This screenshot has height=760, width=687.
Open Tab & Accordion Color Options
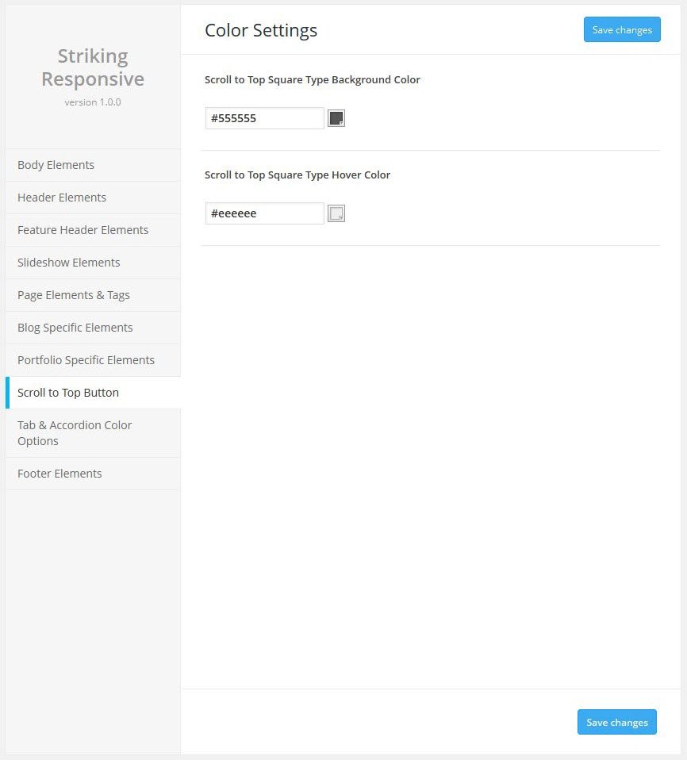point(75,433)
